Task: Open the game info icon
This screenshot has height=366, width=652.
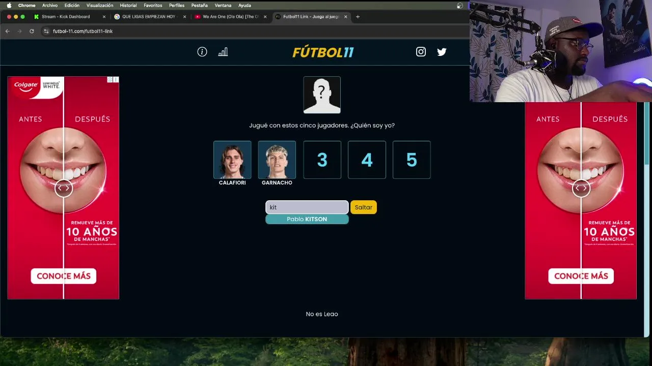Action: (x=202, y=52)
